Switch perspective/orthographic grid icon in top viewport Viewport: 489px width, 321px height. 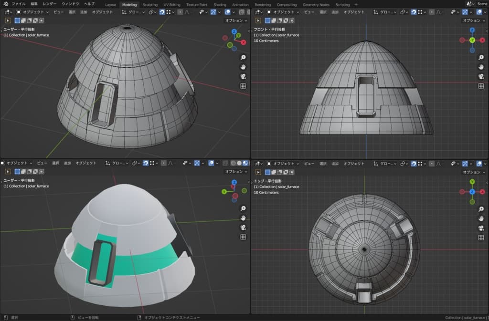(481, 237)
